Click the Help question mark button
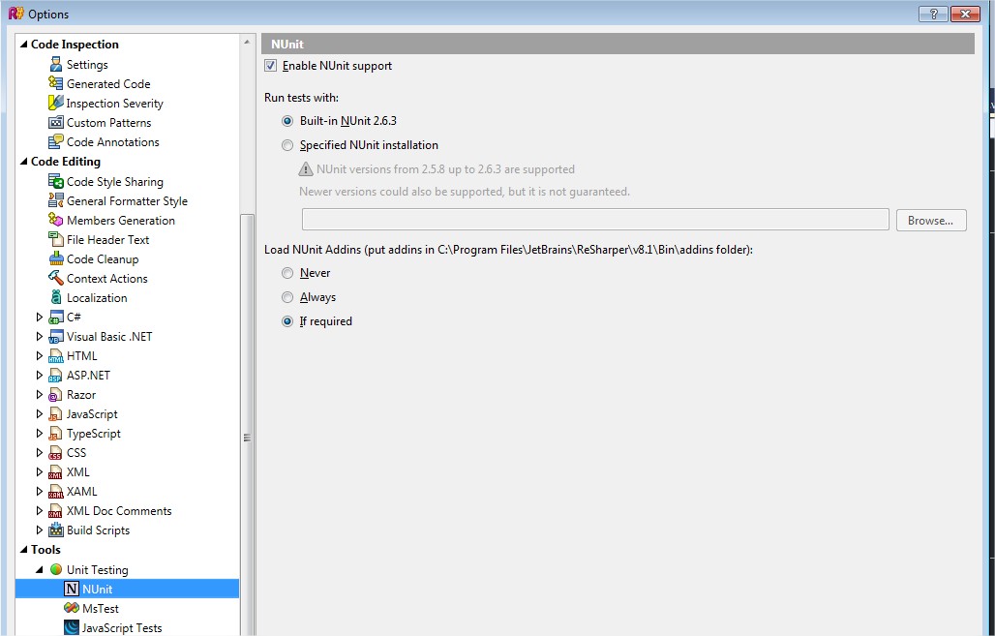The height and width of the screenshot is (636, 995). 933,14
